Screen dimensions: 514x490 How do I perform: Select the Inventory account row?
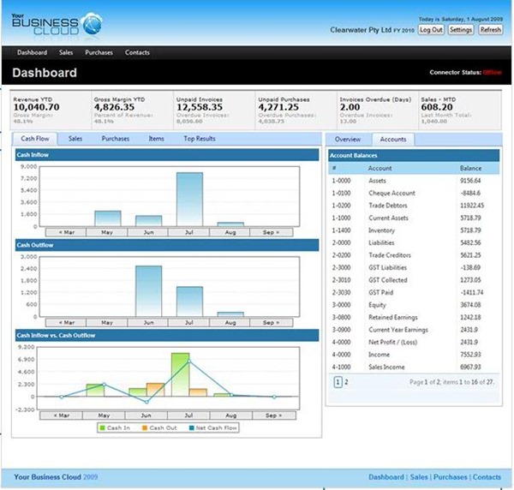tap(414, 230)
